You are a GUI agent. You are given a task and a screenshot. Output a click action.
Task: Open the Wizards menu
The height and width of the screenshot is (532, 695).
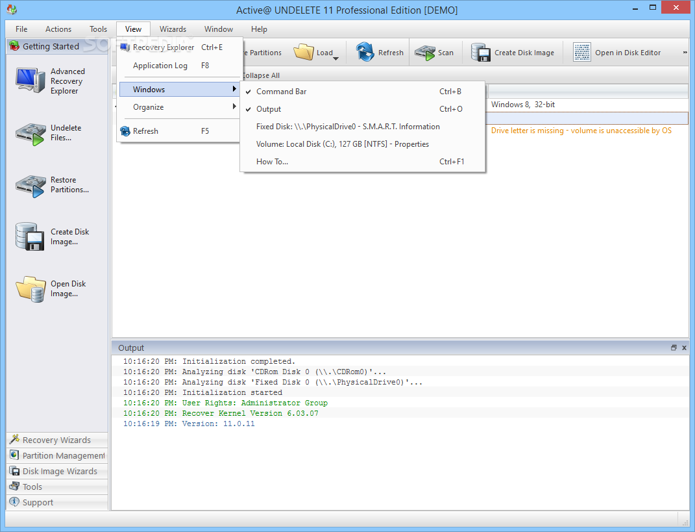click(173, 29)
